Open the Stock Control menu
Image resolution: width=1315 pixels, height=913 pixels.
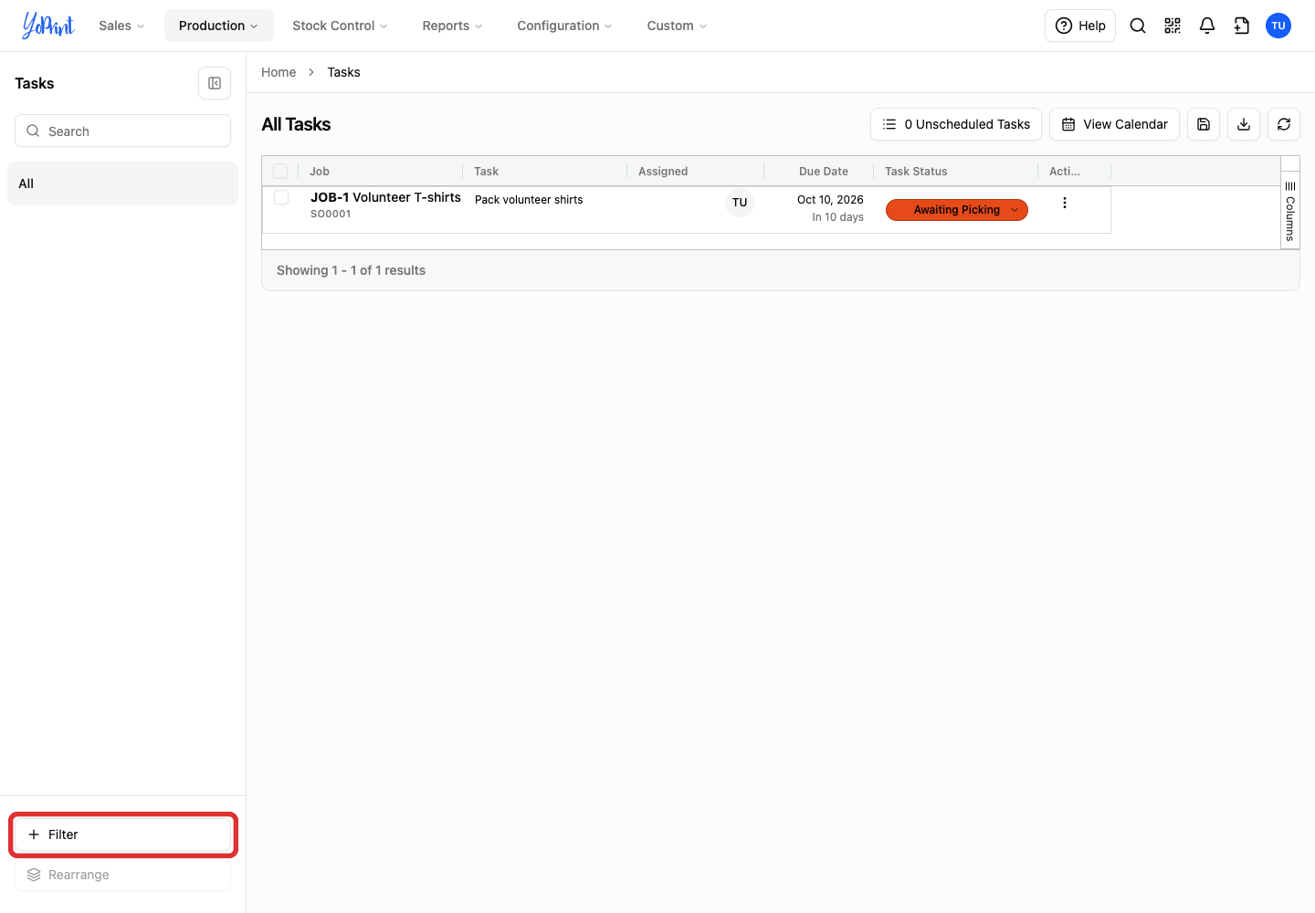pyautogui.click(x=340, y=26)
